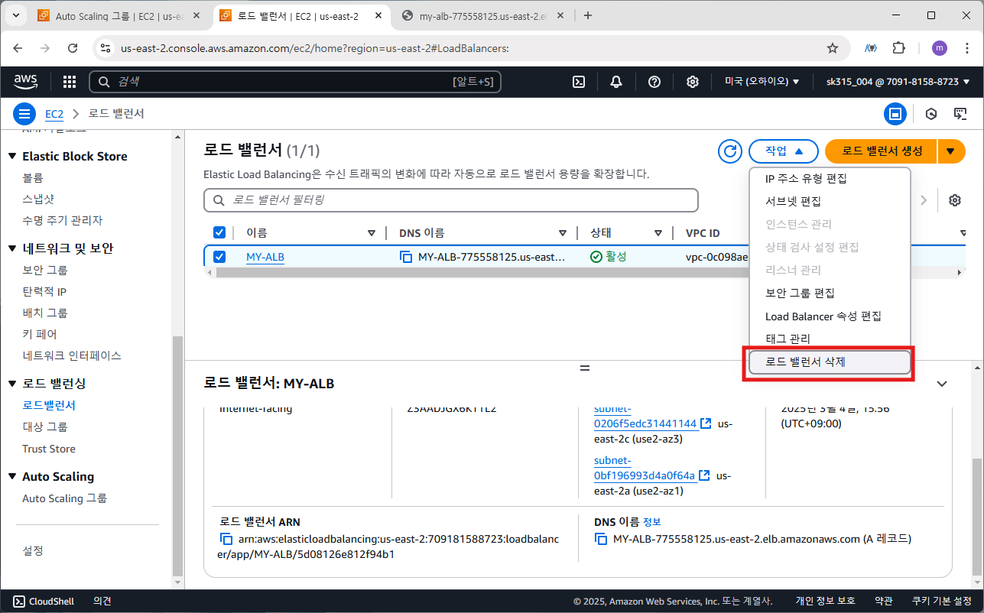Open the help question mark icon
Image resolution: width=984 pixels, height=613 pixels.
[x=654, y=82]
